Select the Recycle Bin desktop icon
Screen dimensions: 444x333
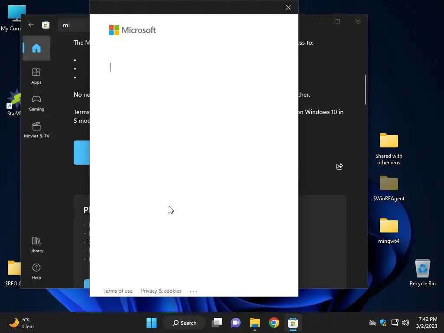(x=422, y=273)
